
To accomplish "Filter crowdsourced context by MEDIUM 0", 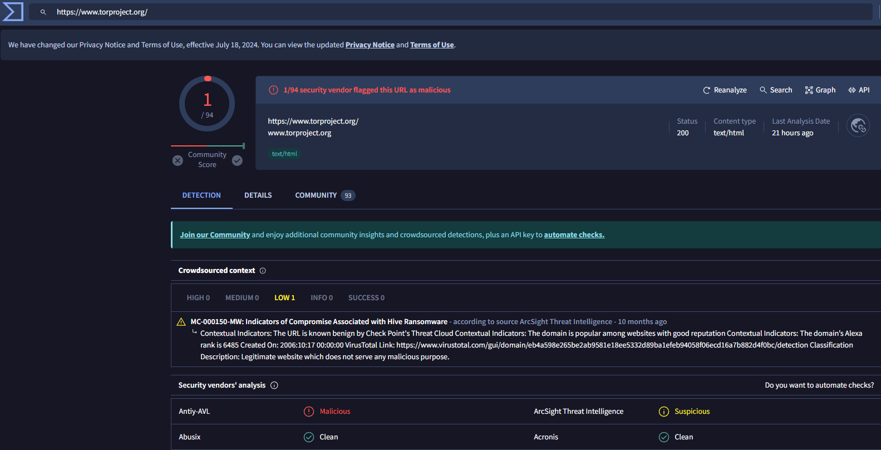I will click(242, 298).
